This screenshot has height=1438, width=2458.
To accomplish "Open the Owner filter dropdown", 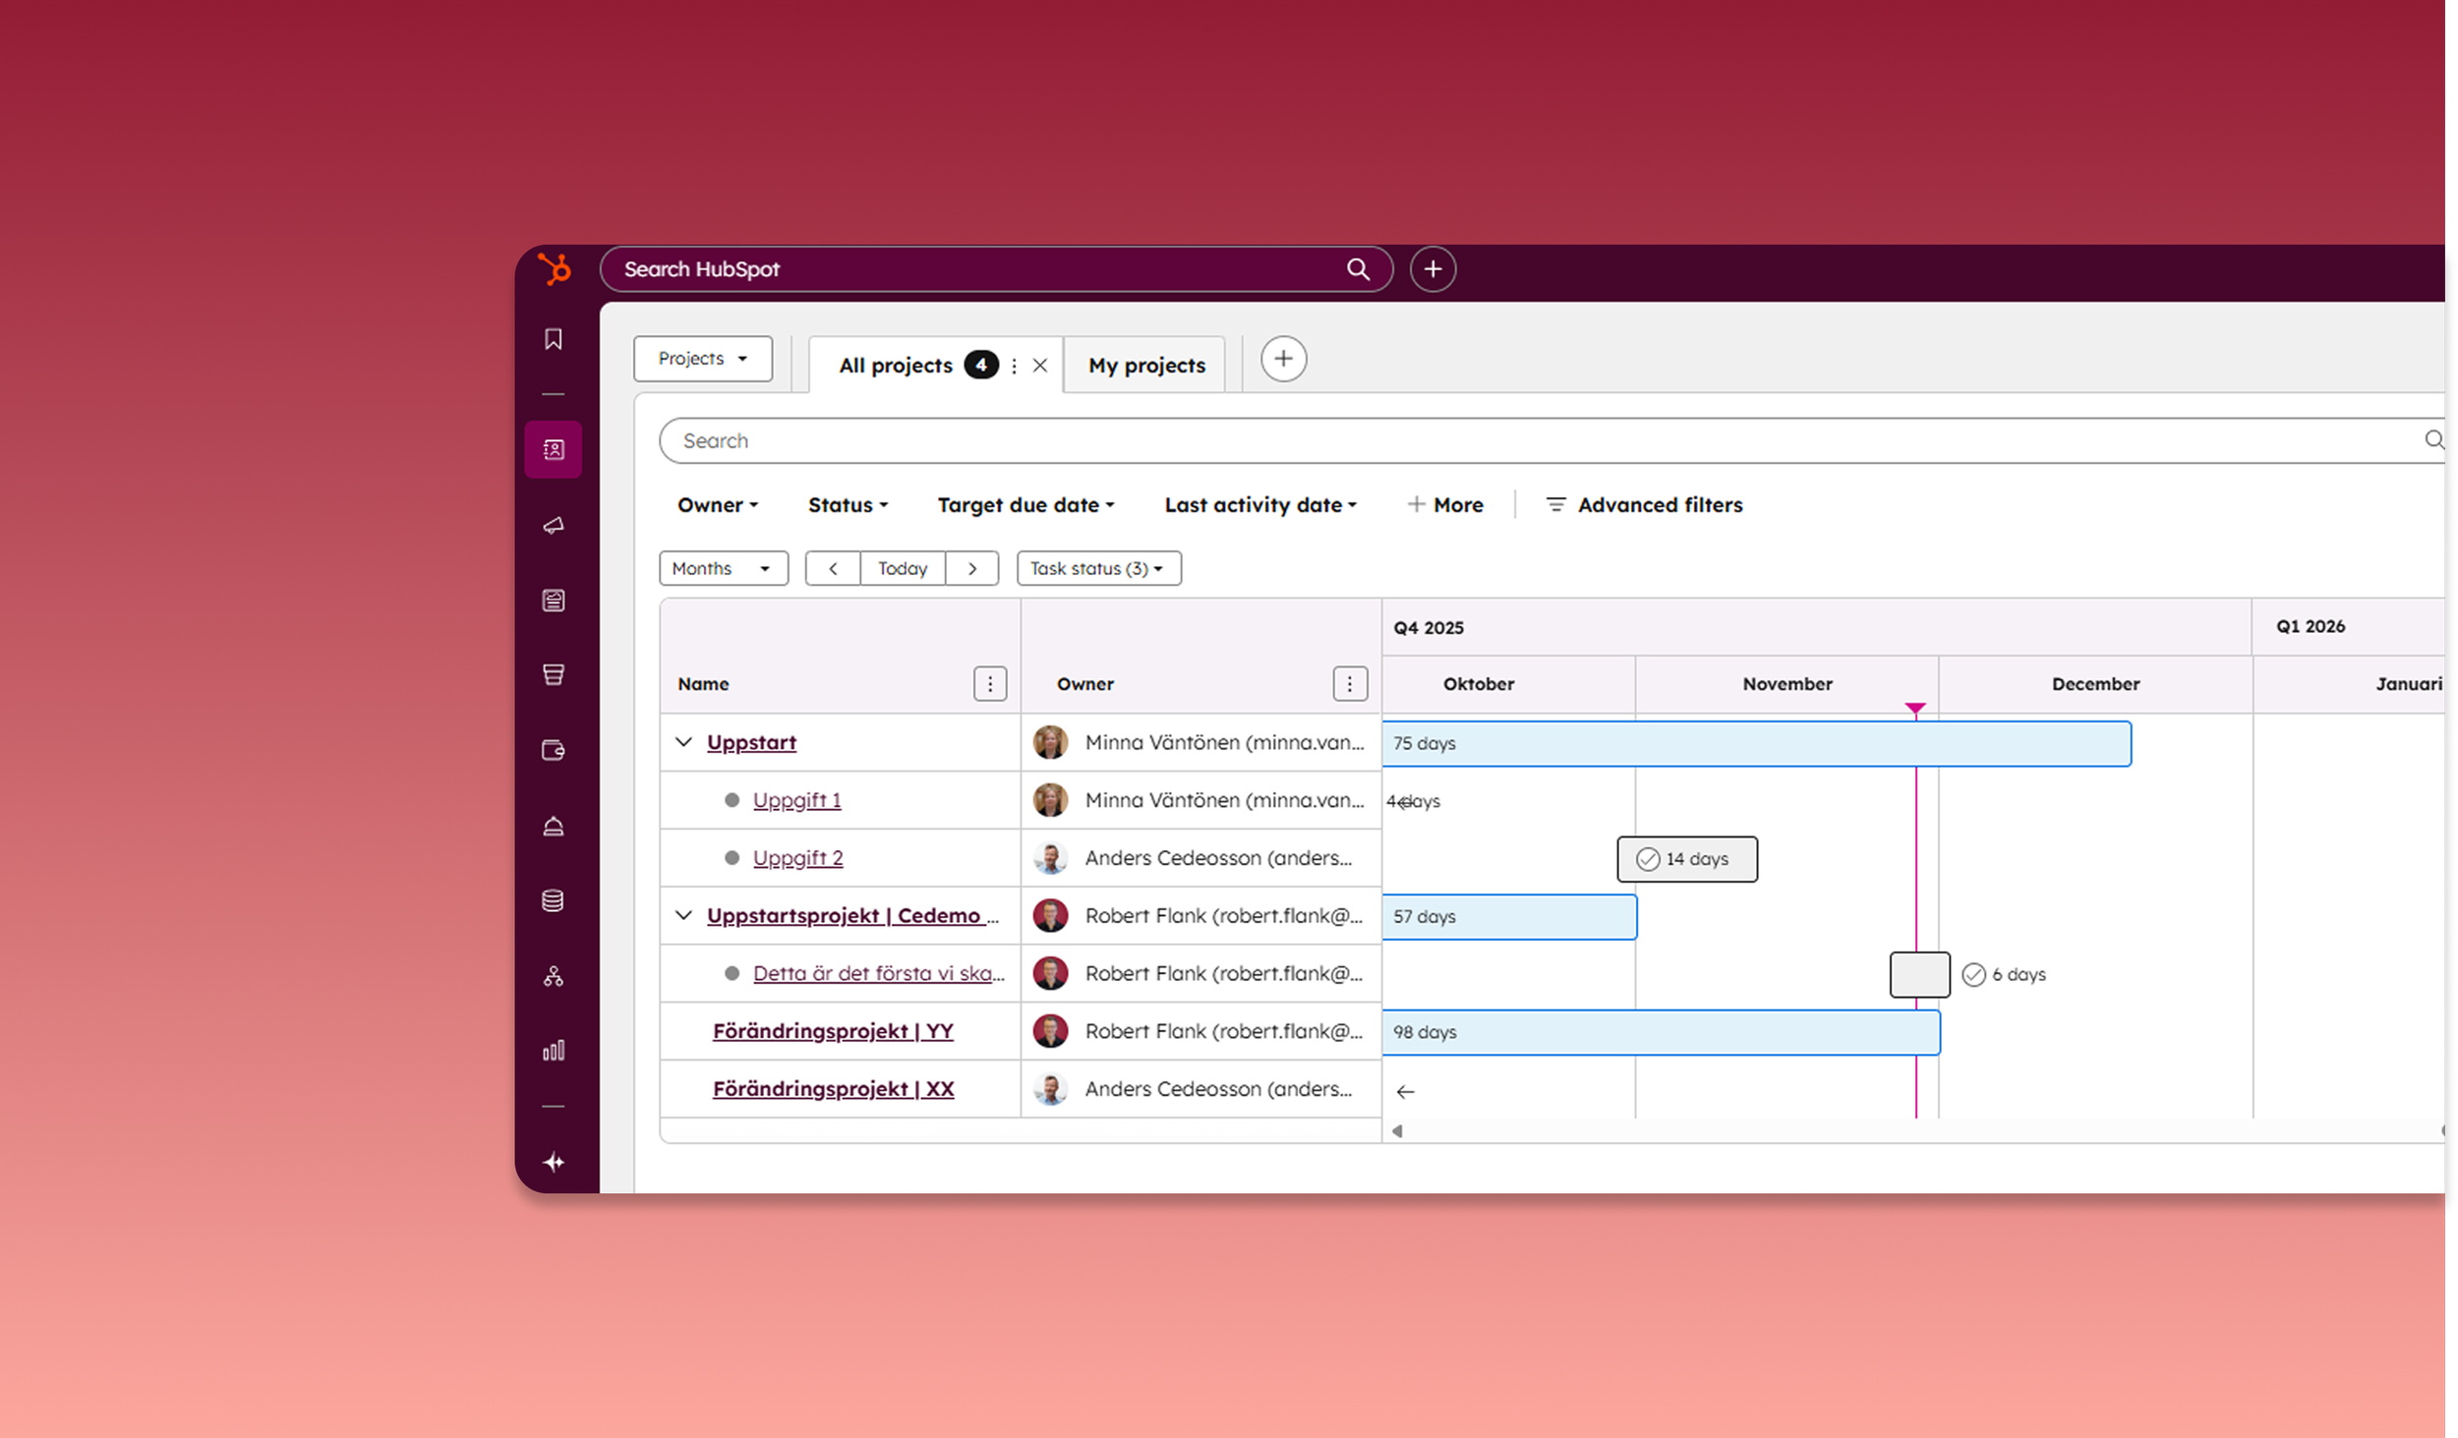I will (718, 505).
